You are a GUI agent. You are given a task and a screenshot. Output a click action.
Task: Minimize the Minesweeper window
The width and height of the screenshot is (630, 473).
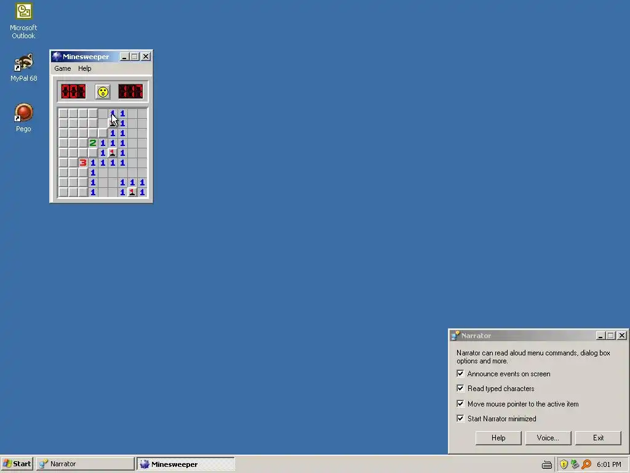click(124, 57)
